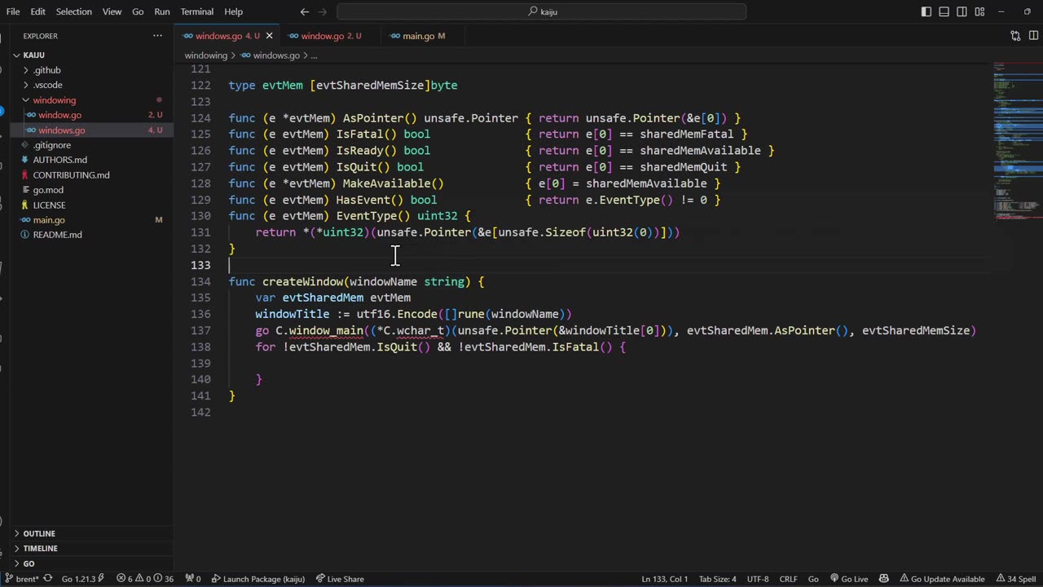Screen dimensions: 1043x587
Task: Open Explorer more actions ellipsis
Action: tap(157, 36)
